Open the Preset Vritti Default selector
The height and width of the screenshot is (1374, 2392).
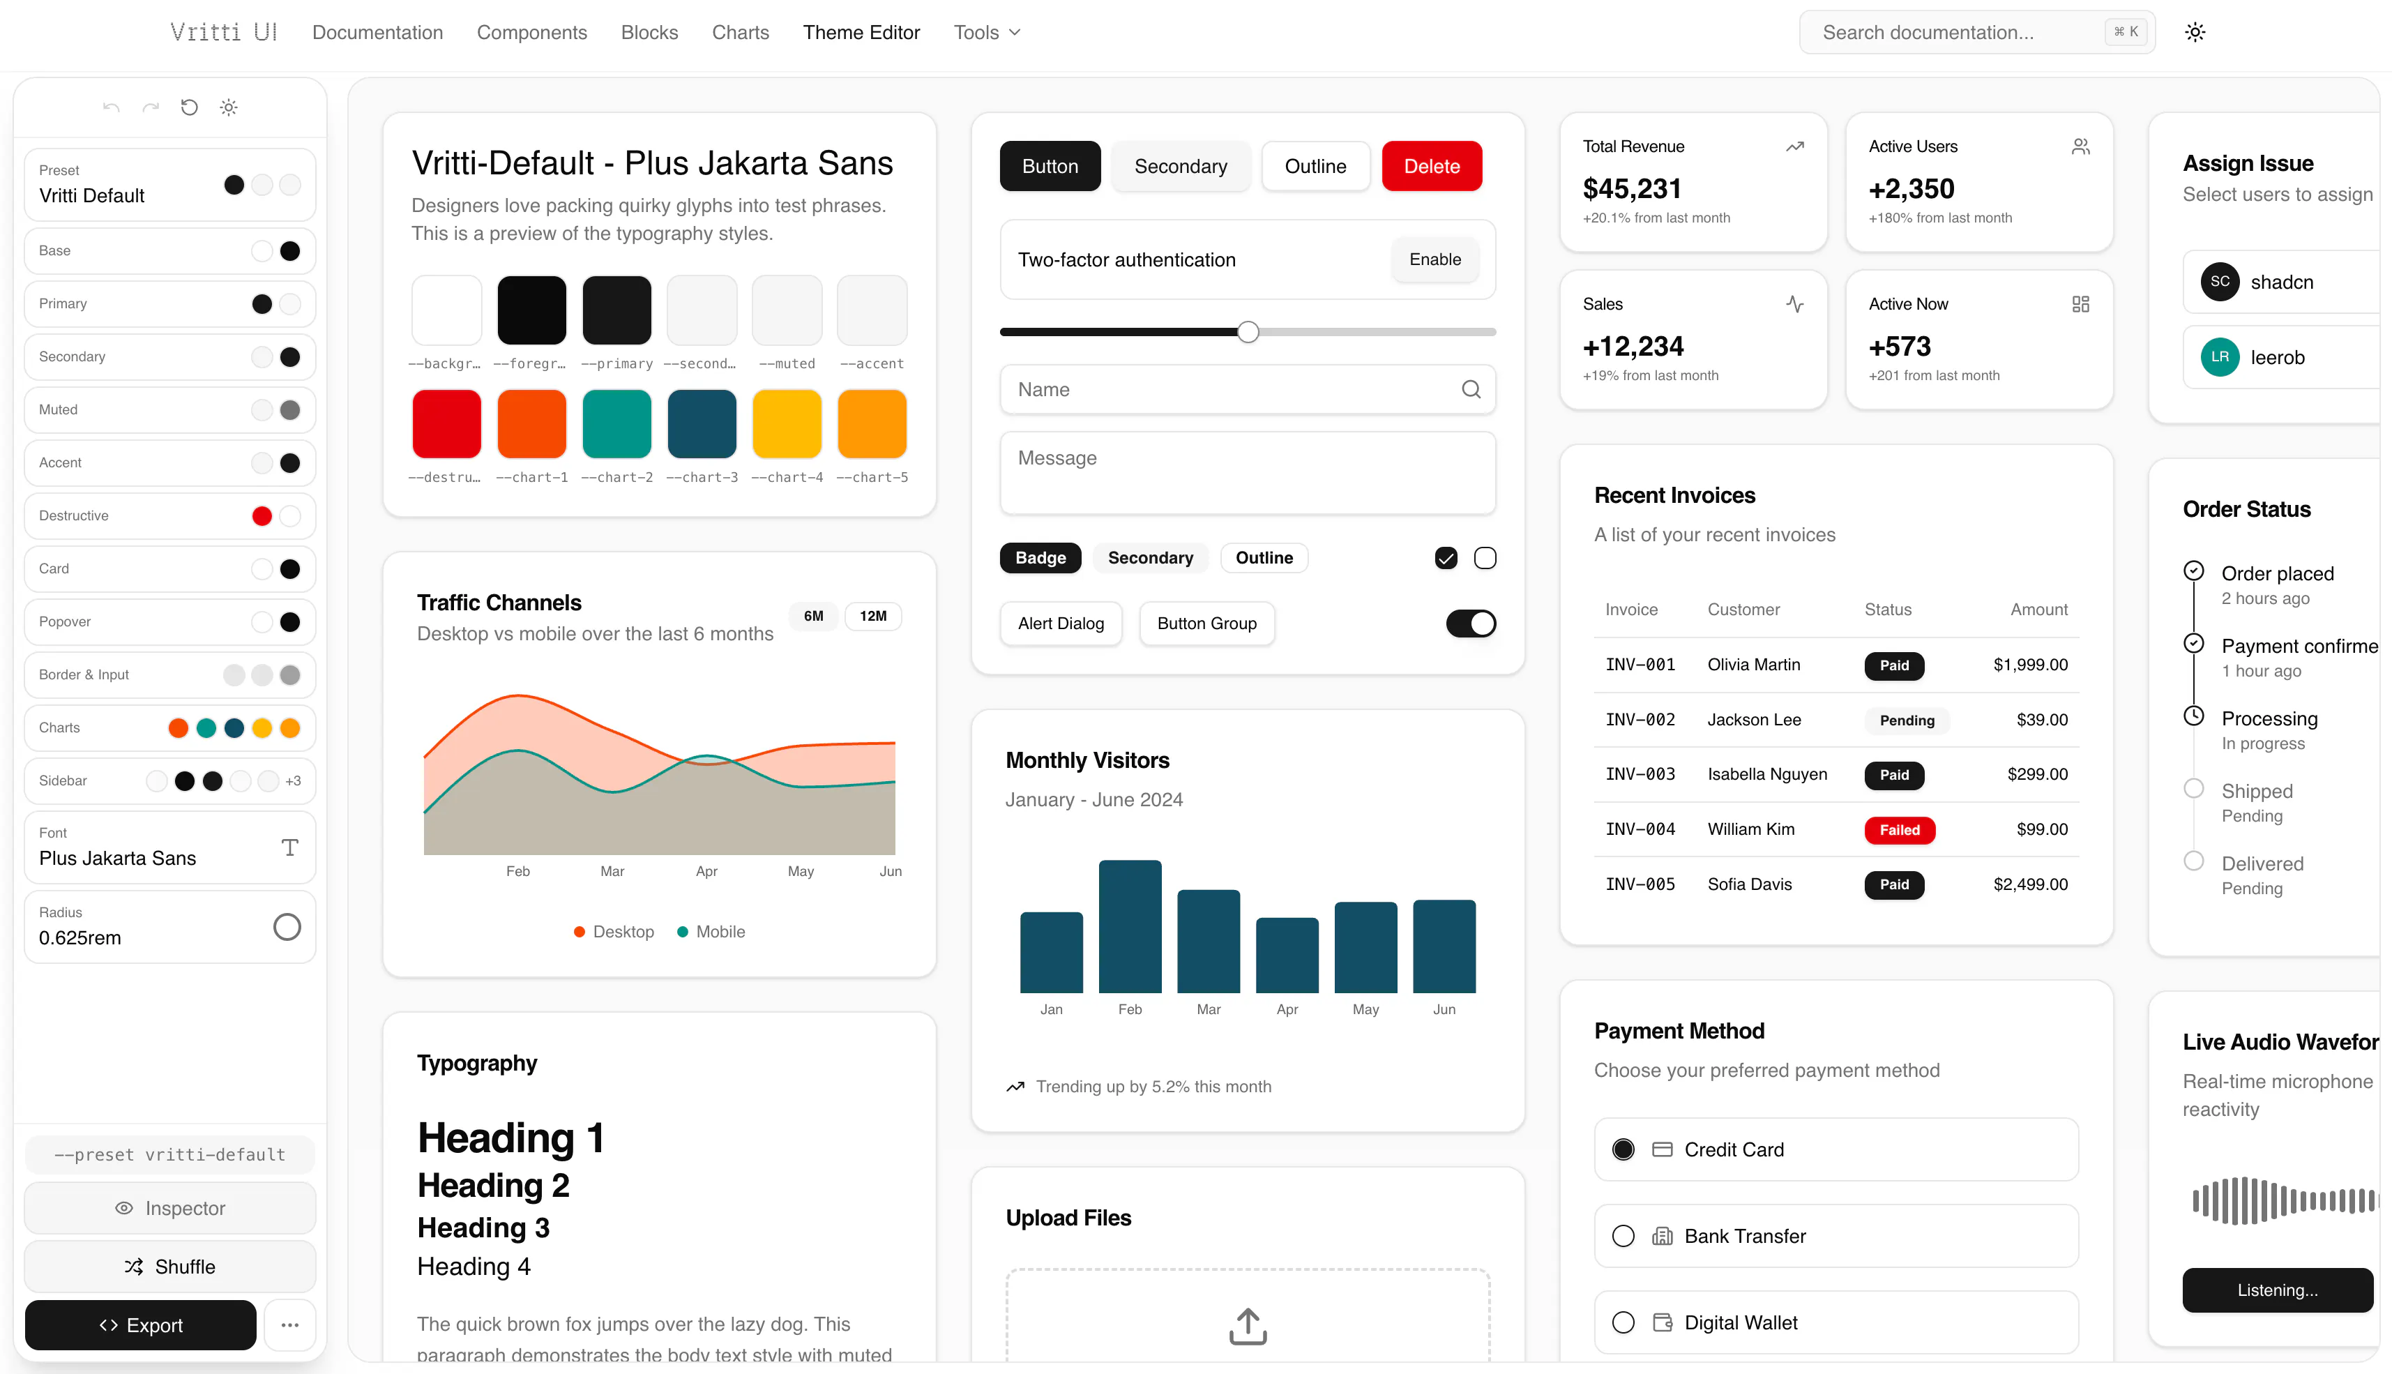click(x=170, y=184)
